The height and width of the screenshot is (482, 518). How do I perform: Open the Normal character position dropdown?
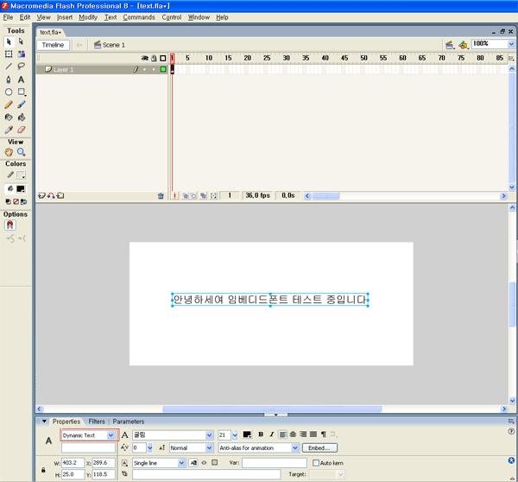[x=192, y=448]
